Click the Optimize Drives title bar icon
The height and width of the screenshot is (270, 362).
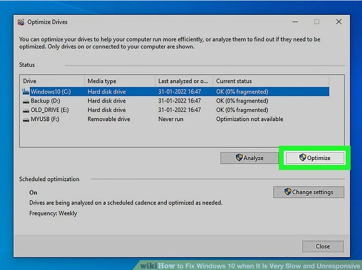tap(21, 22)
